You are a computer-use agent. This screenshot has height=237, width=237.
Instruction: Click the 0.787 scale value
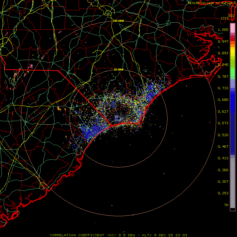[x=223, y=76]
